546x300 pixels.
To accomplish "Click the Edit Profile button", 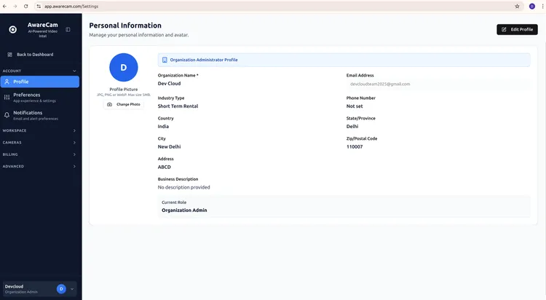I will pos(517,30).
